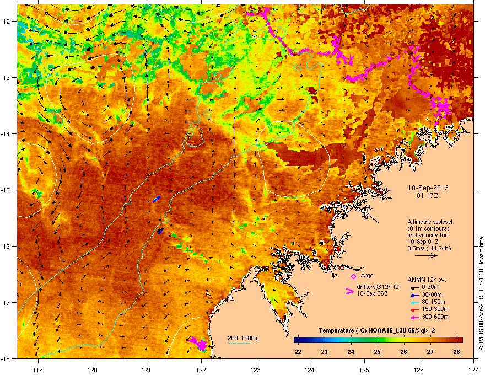Click the 200 1000m bathymetry label
Screen dimensions: 485x375
(244, 338)
